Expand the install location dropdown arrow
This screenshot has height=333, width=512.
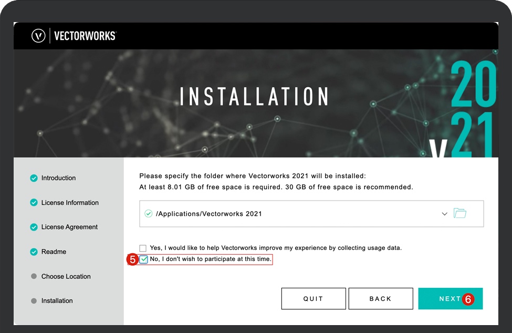[x=444, y=214]
